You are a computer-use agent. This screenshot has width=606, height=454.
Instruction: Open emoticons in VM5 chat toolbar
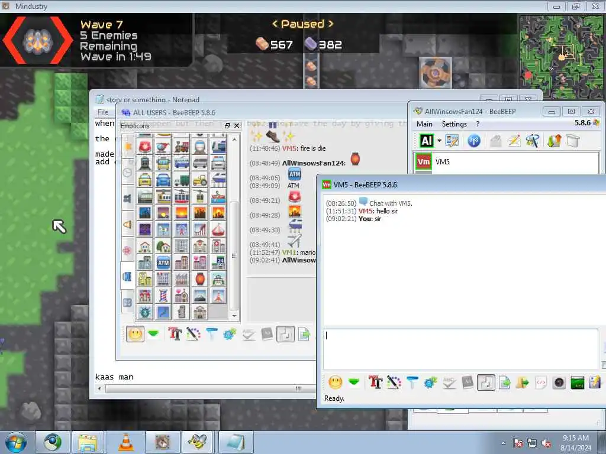point(335,382)
